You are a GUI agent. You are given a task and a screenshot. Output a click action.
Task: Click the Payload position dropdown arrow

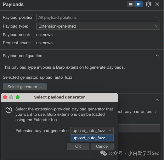pyautogui.click(x=156, y=18)
